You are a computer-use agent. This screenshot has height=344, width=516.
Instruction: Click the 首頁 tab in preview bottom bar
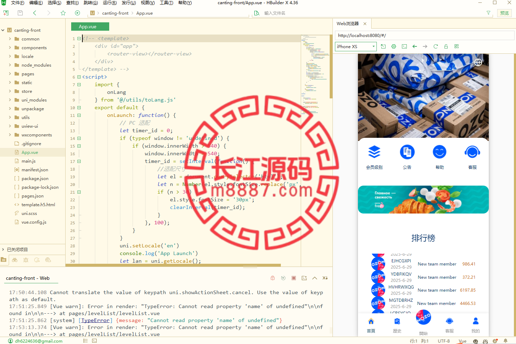click(x=371, y=325)
